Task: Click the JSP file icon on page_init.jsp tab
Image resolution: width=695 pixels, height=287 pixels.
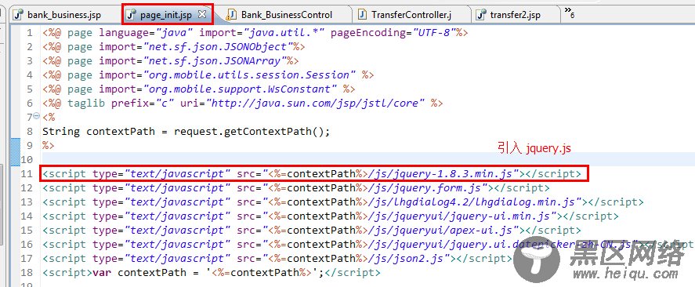Action: pos(131,15)
